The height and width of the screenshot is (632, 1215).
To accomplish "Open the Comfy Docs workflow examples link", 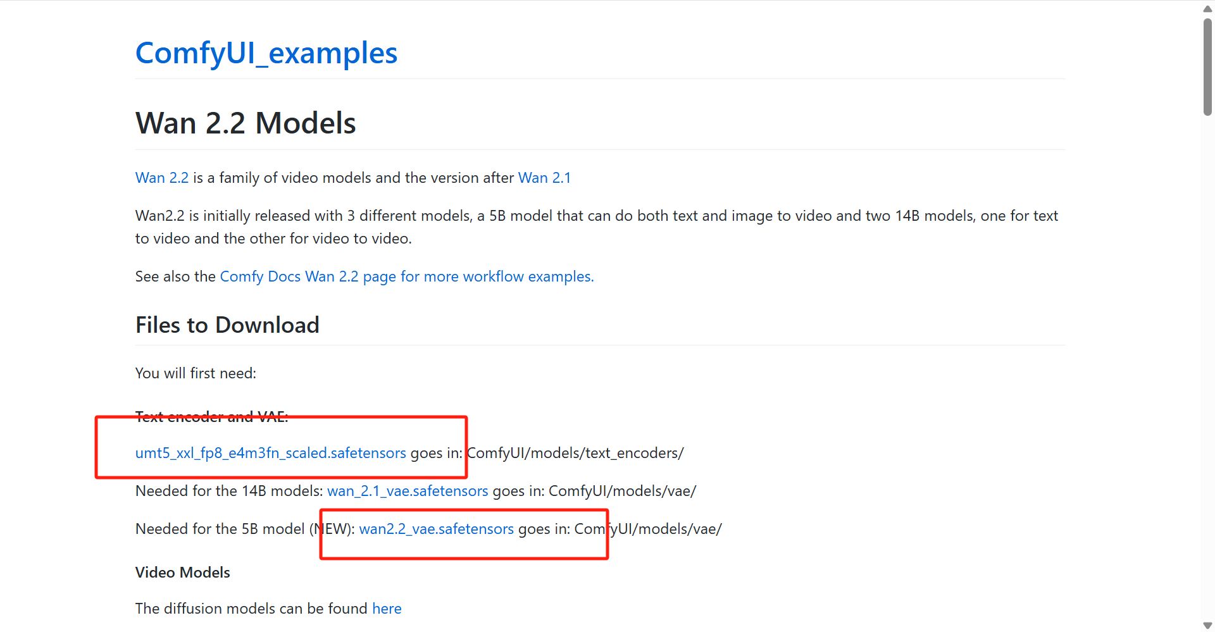I will point(406,276).
